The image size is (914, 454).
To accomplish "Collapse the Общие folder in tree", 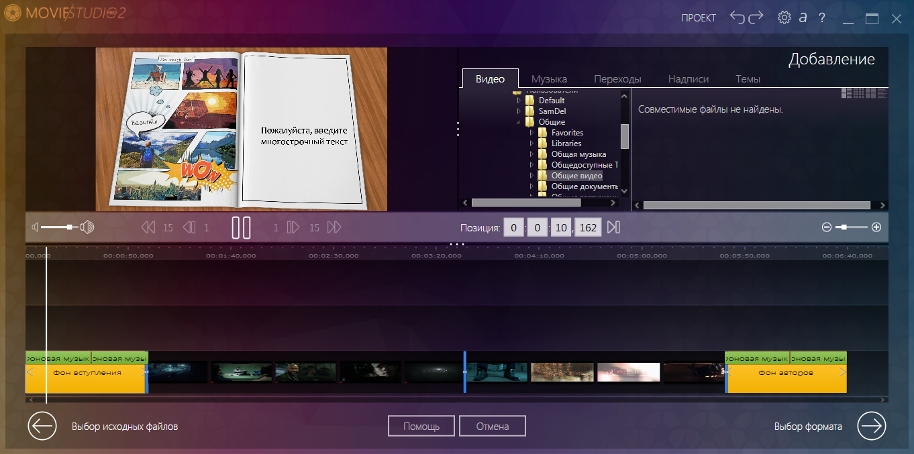I will (519, 122).
